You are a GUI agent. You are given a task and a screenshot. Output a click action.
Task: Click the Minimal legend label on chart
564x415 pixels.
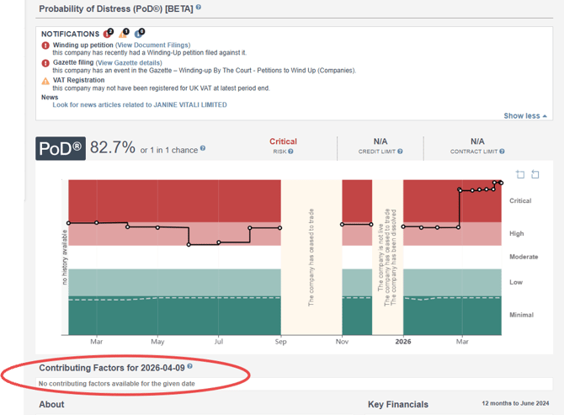point(520,315)
